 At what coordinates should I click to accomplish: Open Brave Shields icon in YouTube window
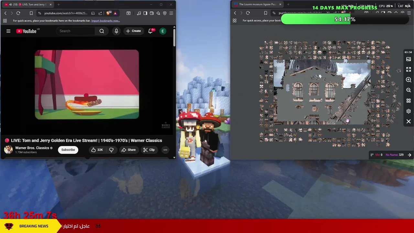108,13
